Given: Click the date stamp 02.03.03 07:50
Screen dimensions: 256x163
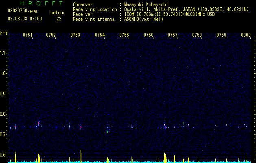Looking at the screenshot, I should (25, 19).
